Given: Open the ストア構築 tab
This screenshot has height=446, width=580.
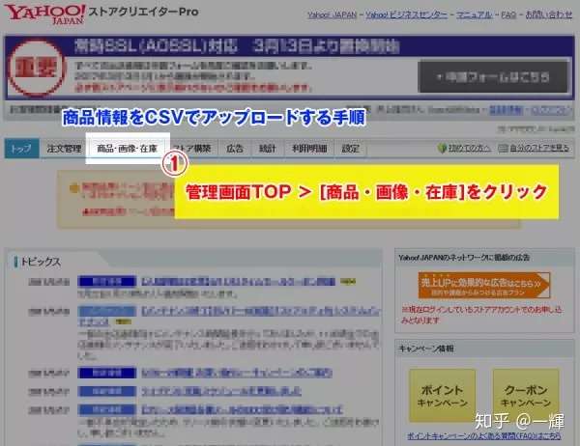Looking at the screenshot, I should (192, 149).
